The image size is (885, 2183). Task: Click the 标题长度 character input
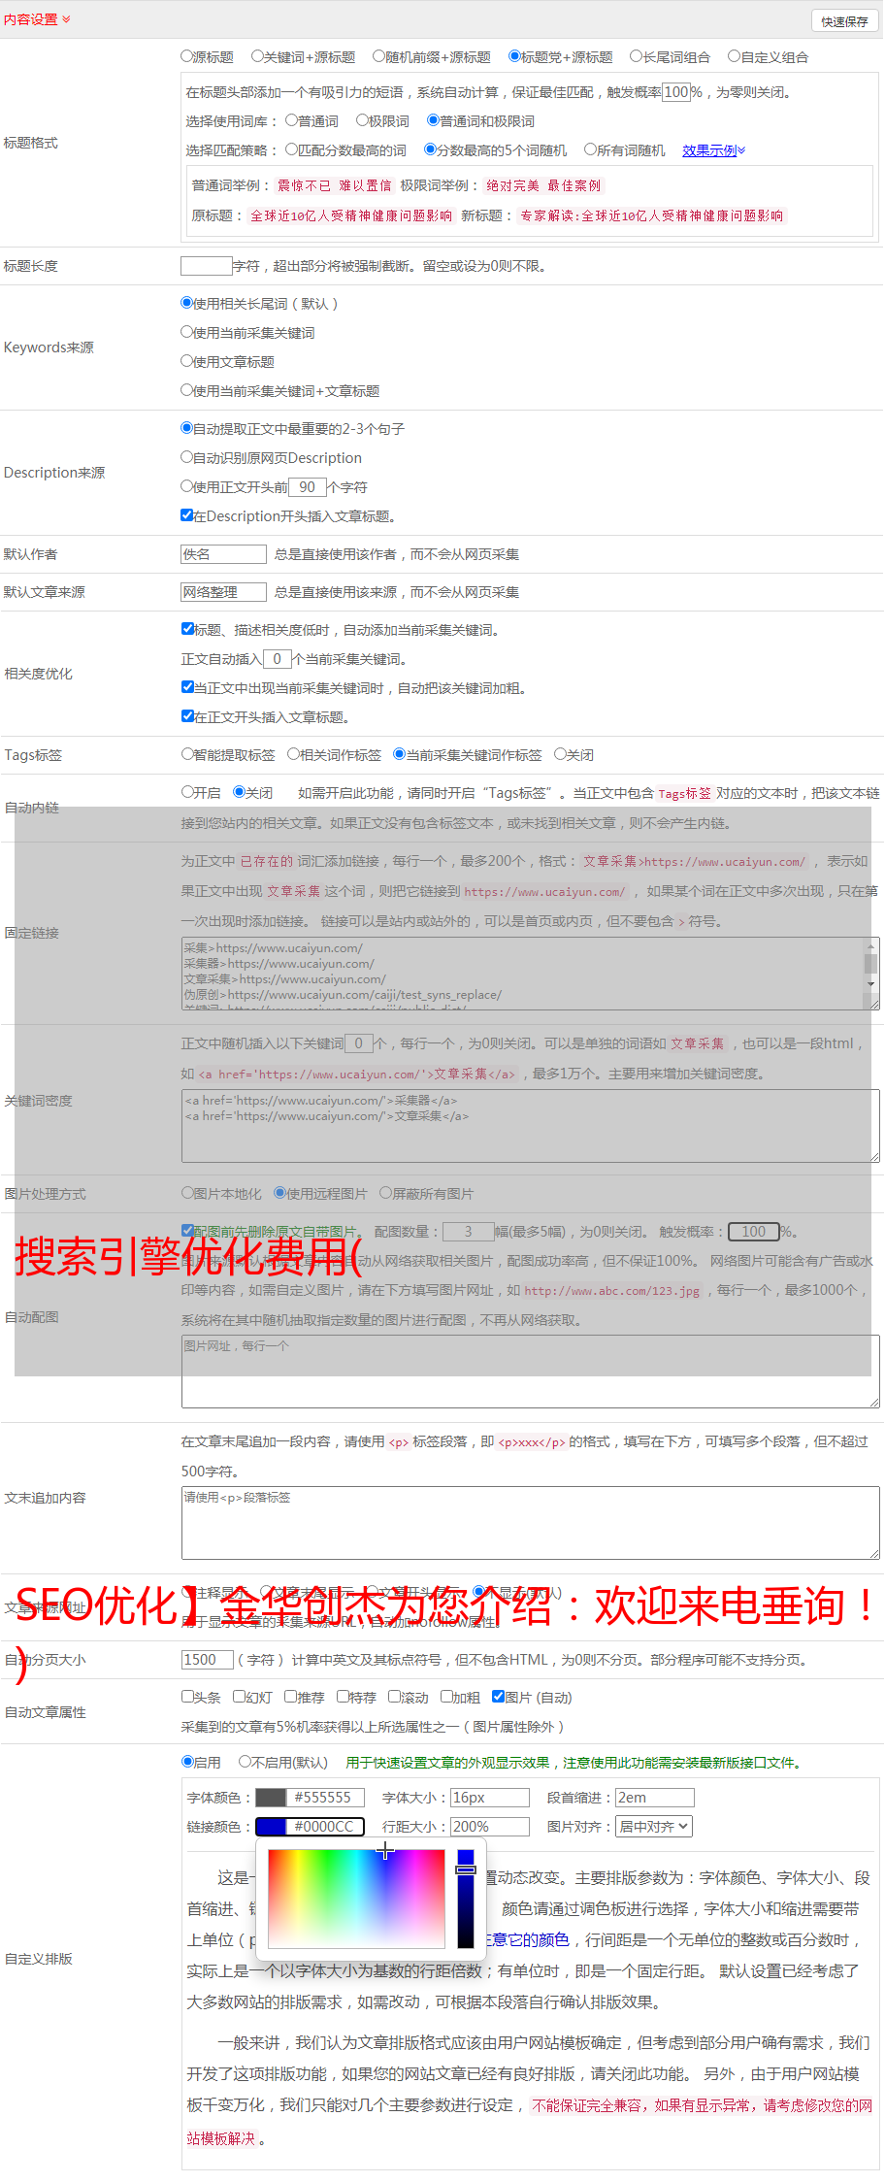[207, 266]
